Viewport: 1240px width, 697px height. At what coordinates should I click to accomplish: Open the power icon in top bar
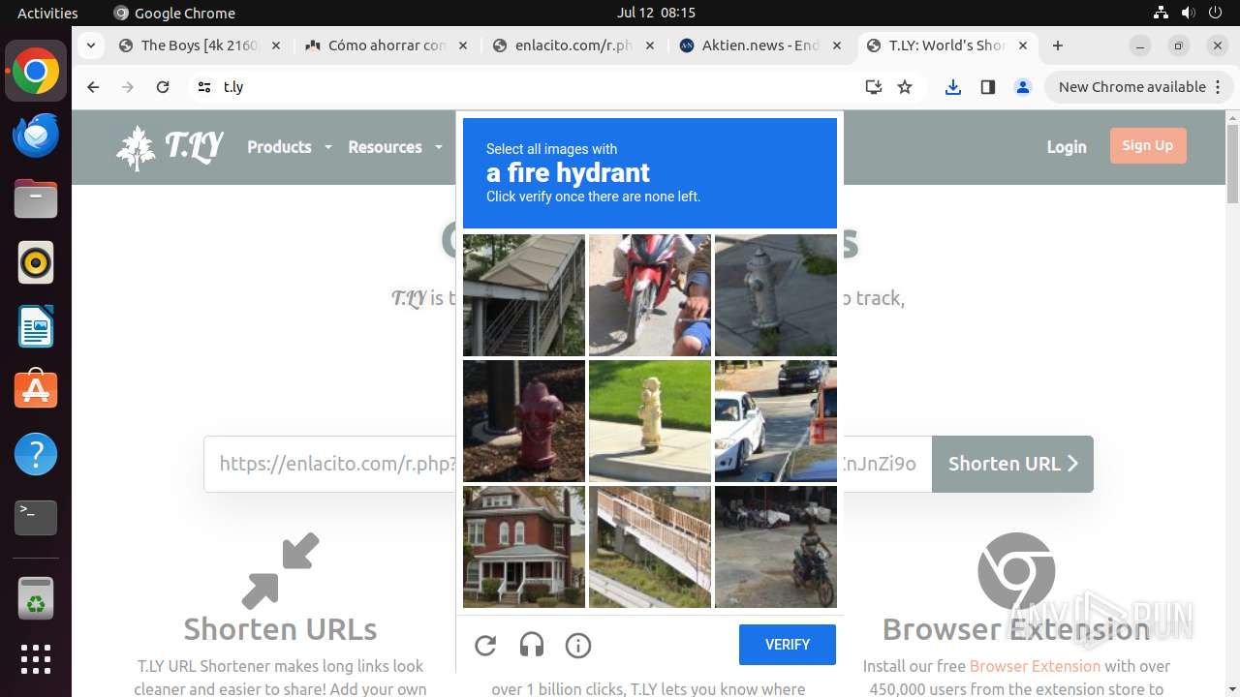pos(1215,13)
